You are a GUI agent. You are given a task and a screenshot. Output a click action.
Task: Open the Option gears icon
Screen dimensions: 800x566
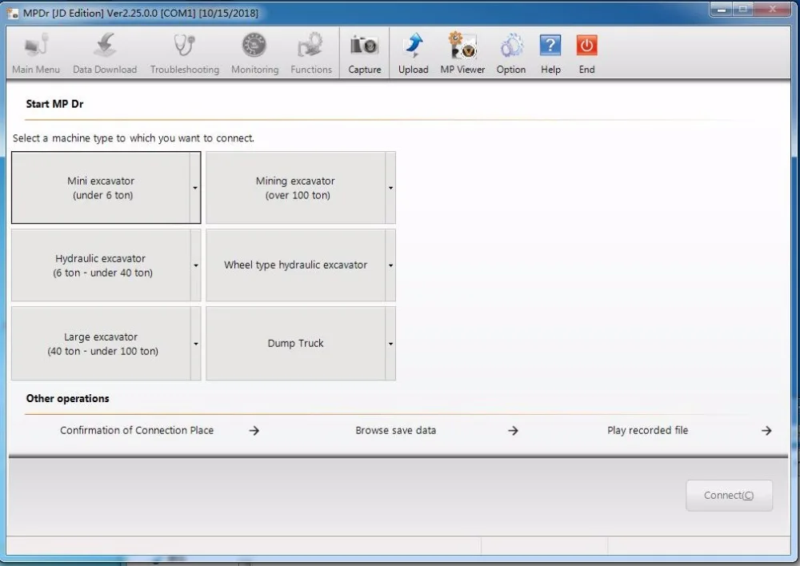510,53
